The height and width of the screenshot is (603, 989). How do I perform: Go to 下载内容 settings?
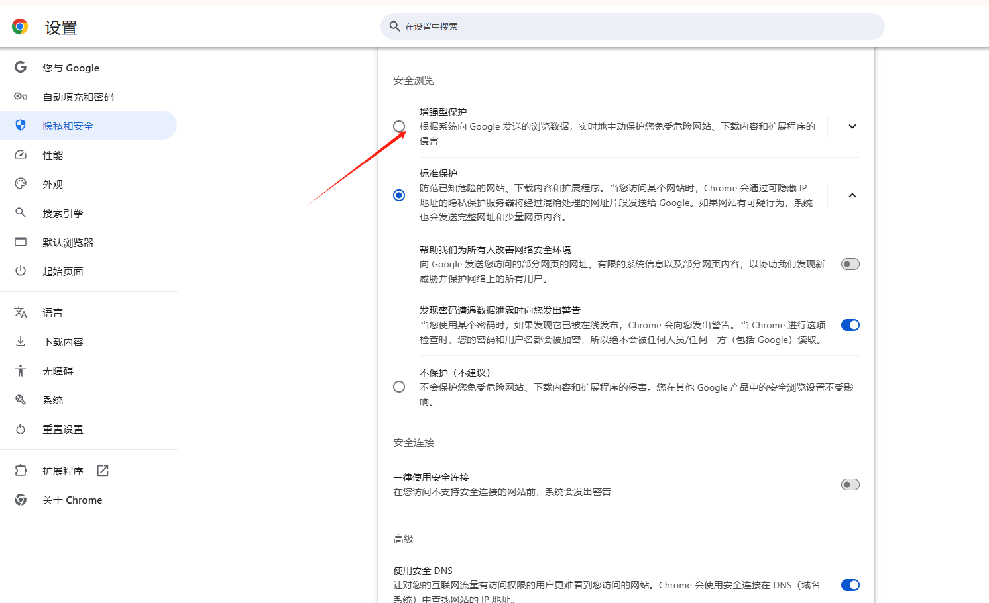click(89, 342)
